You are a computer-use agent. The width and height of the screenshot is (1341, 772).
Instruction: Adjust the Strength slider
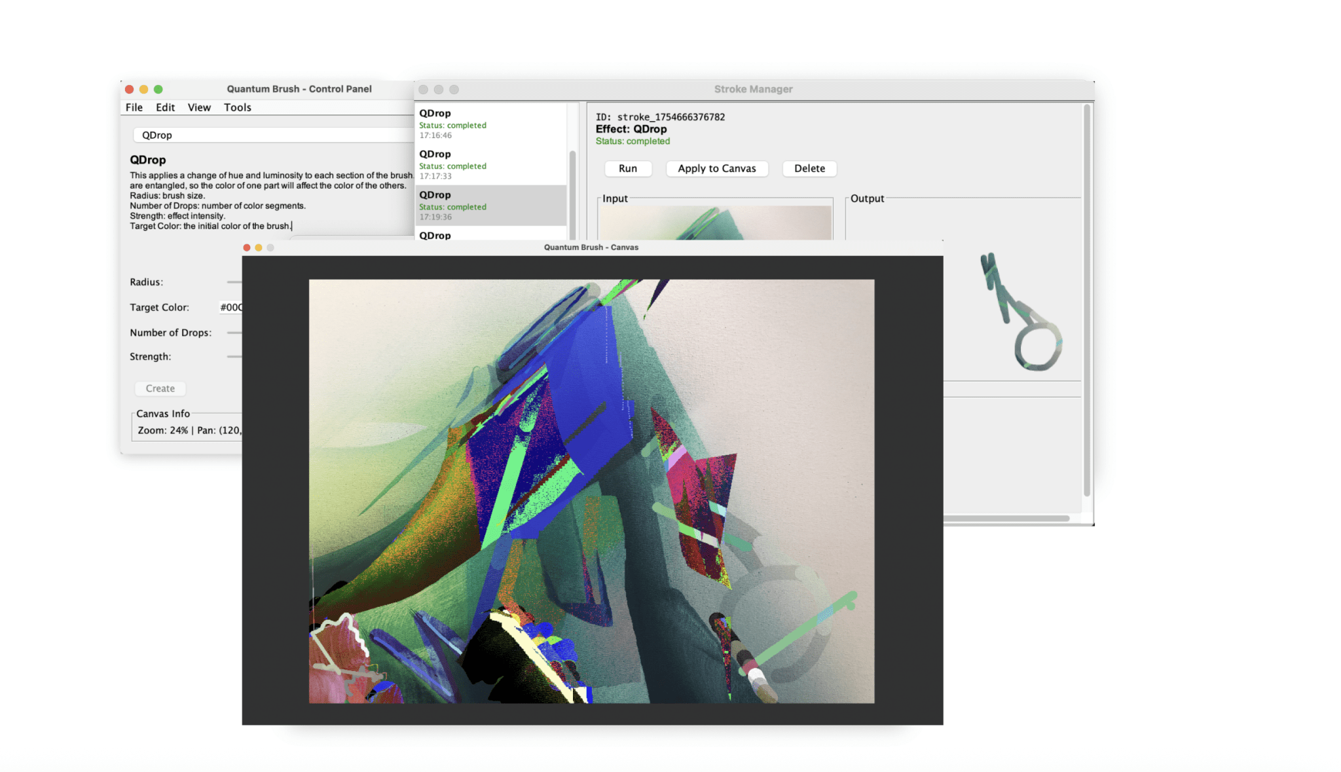click(234, 357)
